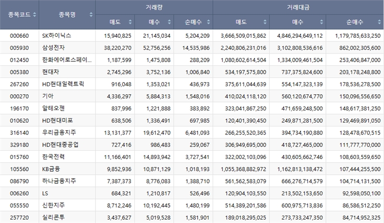Click buy volume 19,612,470 for 우리금융지주
This screenshot has width=384, height=223.
coord(157,133)
